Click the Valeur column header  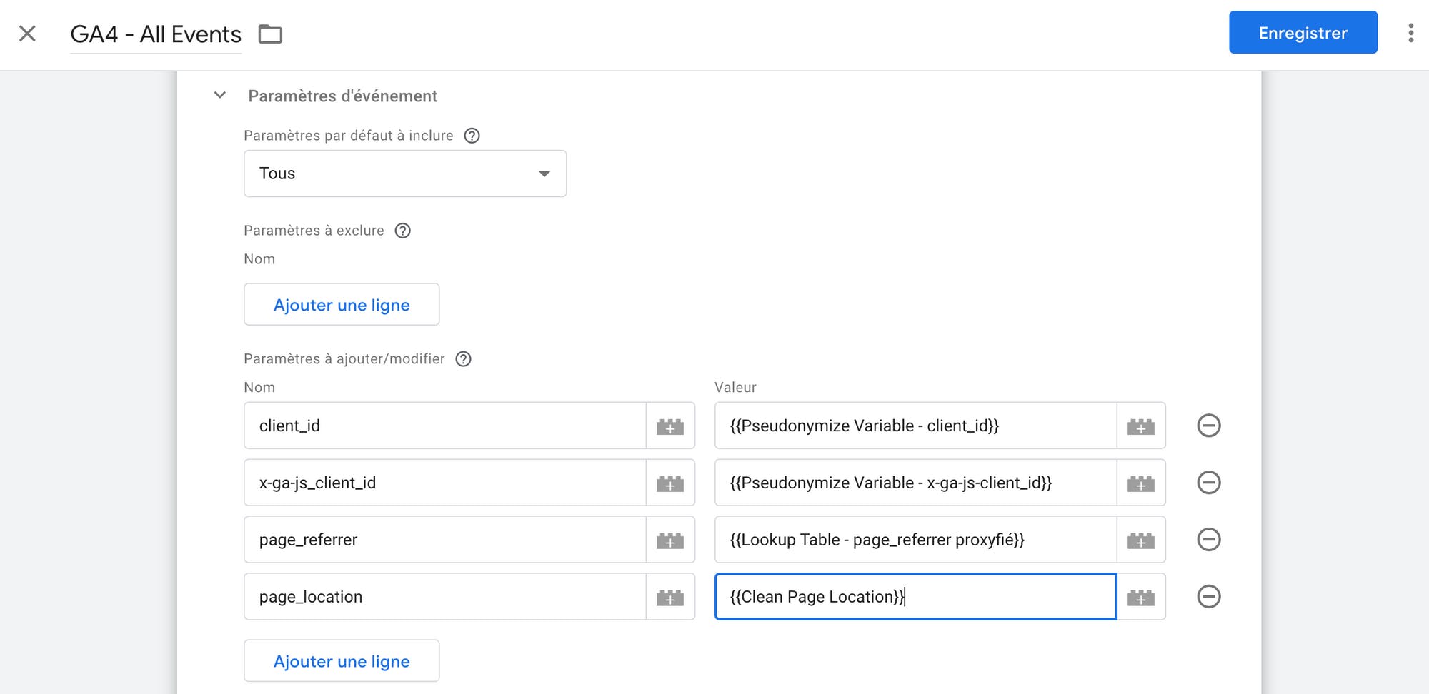tap(735, 387)
